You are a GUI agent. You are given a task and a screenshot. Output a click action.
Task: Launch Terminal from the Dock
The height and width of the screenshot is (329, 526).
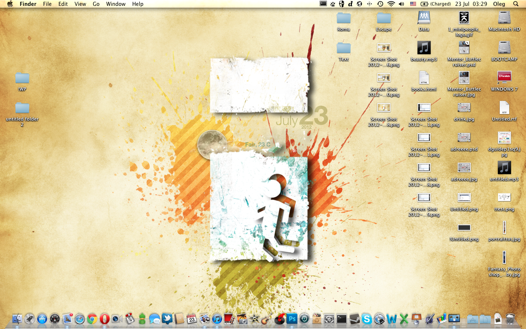[342, 319]
